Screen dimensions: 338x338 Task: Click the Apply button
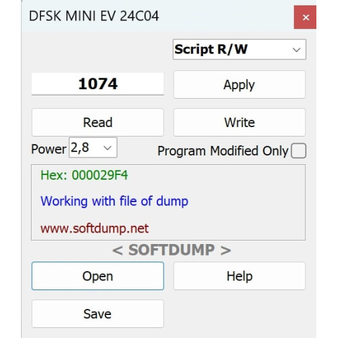click(x=239, y=84)
